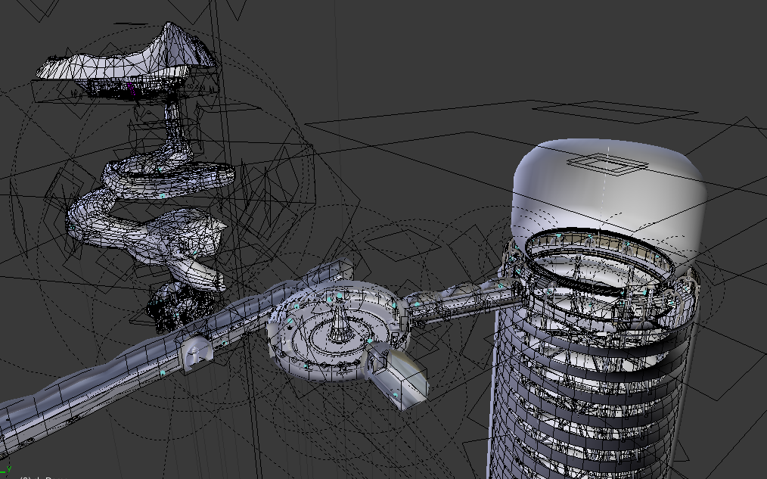
Task: Select the small arched gate on the bridge
Action: point(197,354)
